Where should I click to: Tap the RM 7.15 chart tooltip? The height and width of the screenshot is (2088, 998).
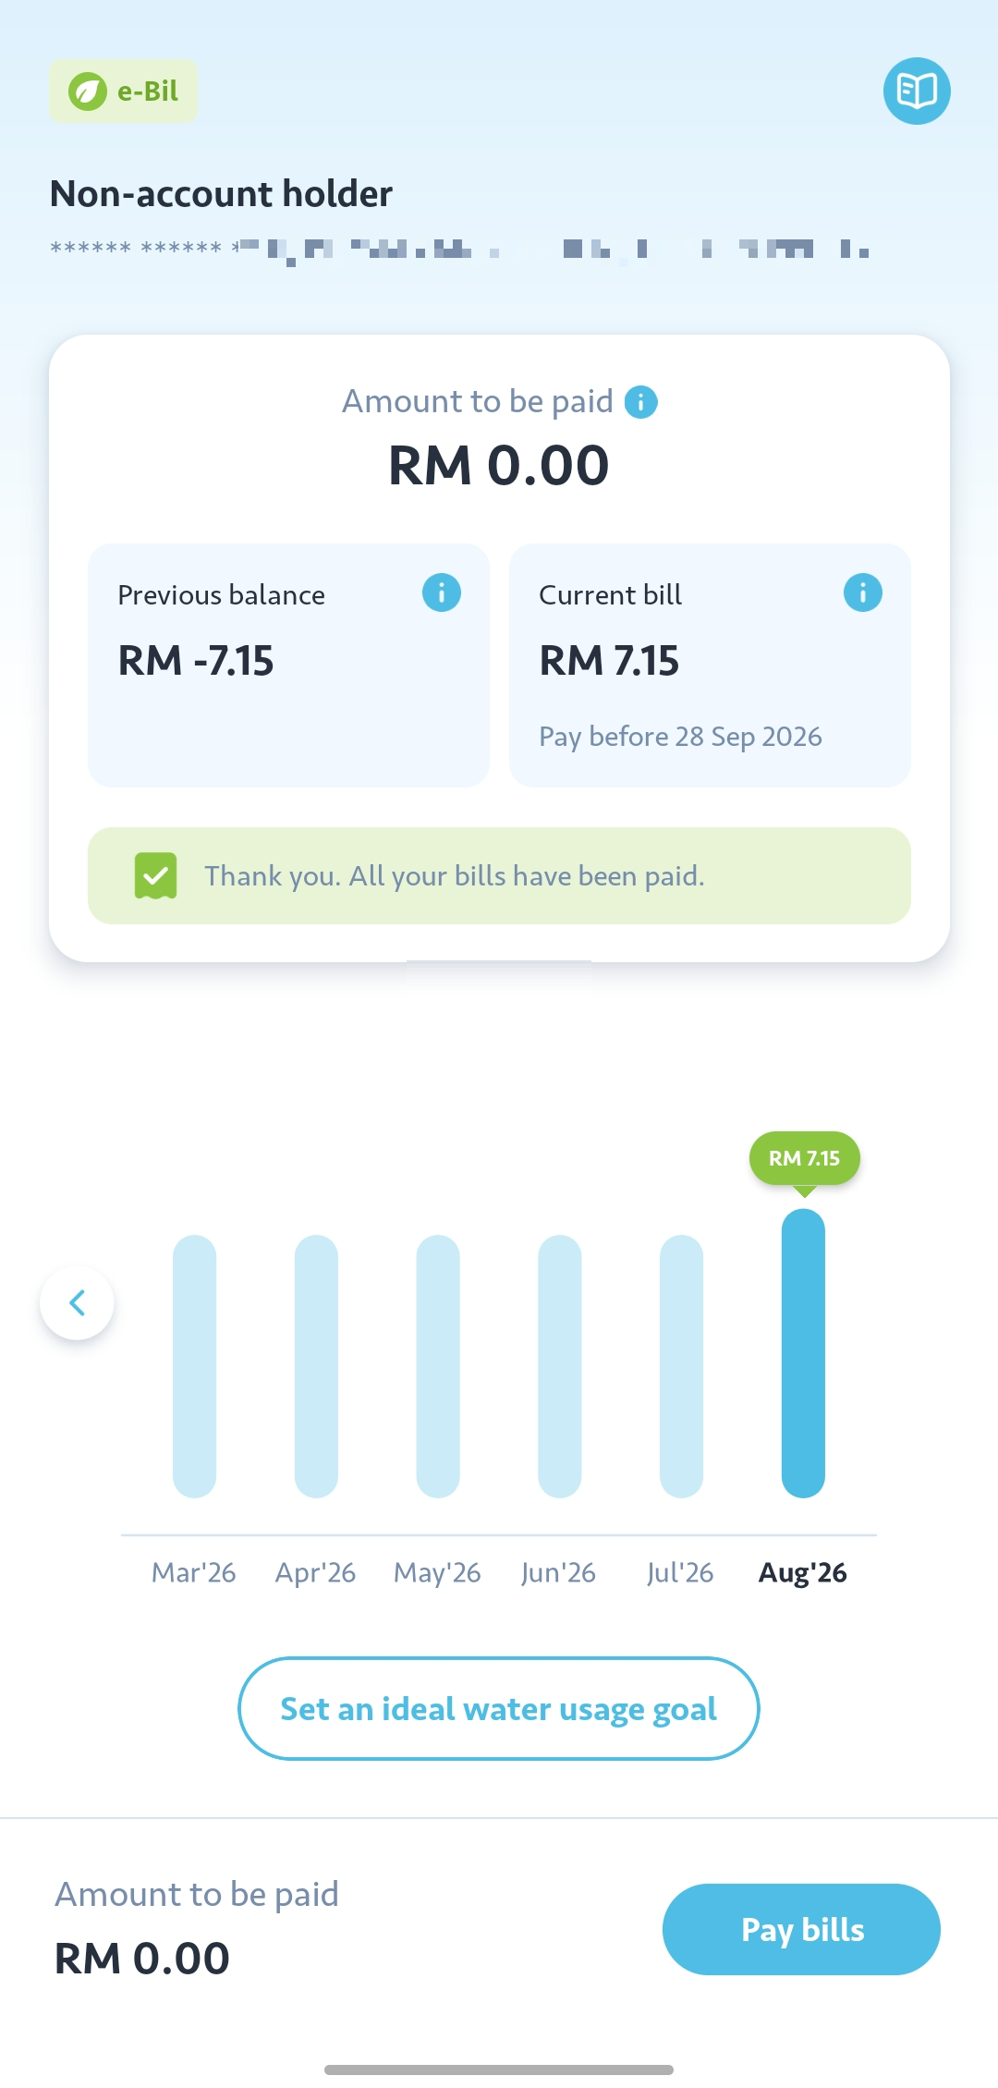(805, 1158)
